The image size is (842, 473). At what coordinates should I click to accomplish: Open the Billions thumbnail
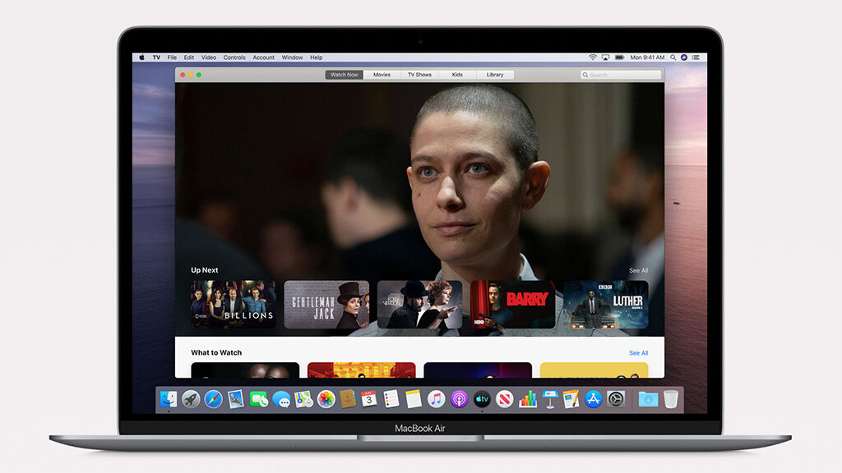click(x=234, y=304)
